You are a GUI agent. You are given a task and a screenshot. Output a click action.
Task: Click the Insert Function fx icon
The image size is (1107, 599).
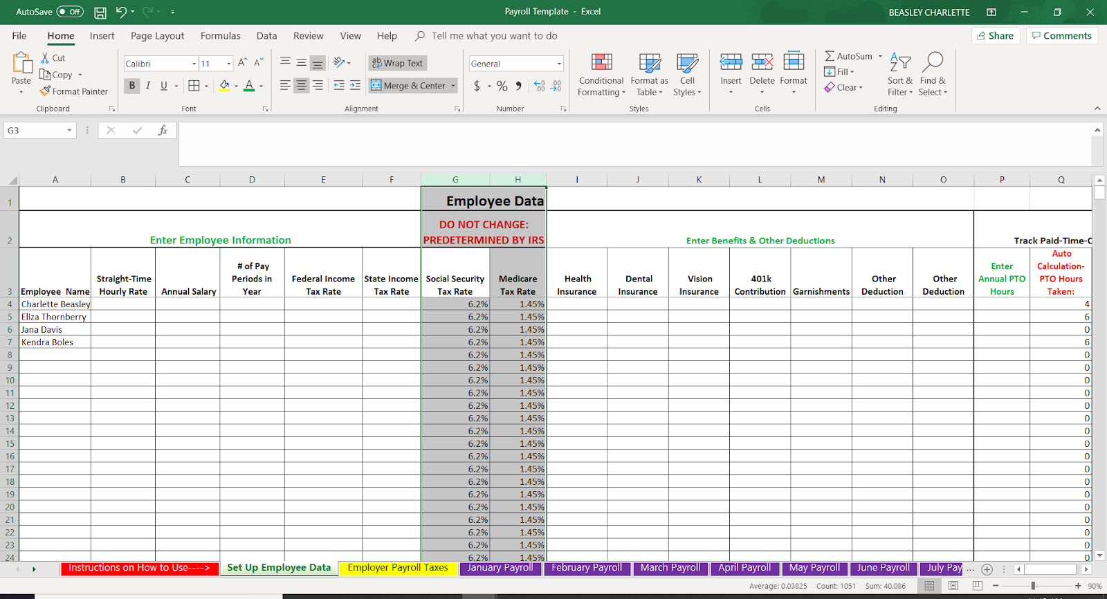click(163, 130)
